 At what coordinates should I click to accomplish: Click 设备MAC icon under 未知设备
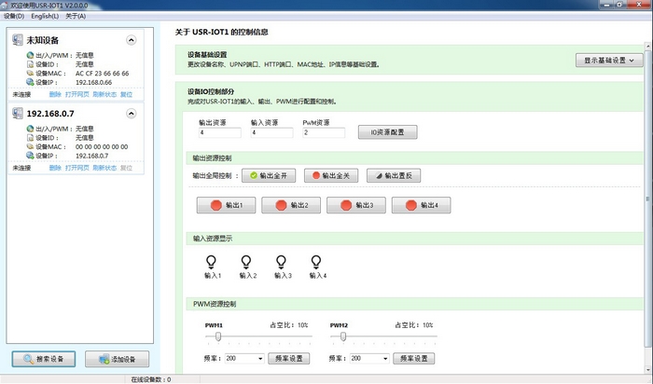[x=30, y=74]
